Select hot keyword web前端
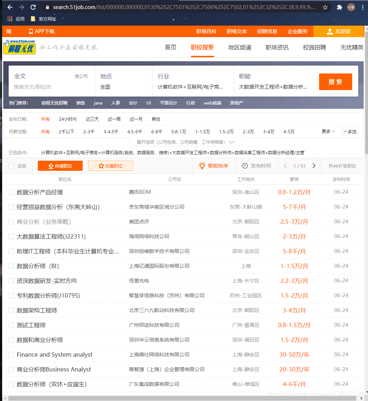The image size is (368, 401). pyautogui.click(x=213, y=103)
